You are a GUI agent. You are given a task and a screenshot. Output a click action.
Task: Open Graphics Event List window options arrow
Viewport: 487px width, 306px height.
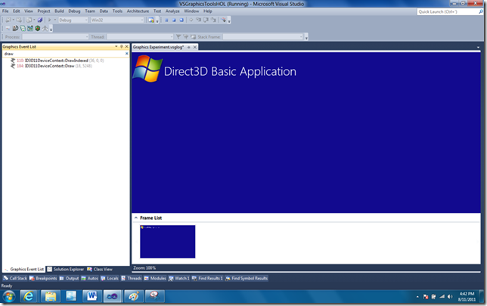pos(116,46)
